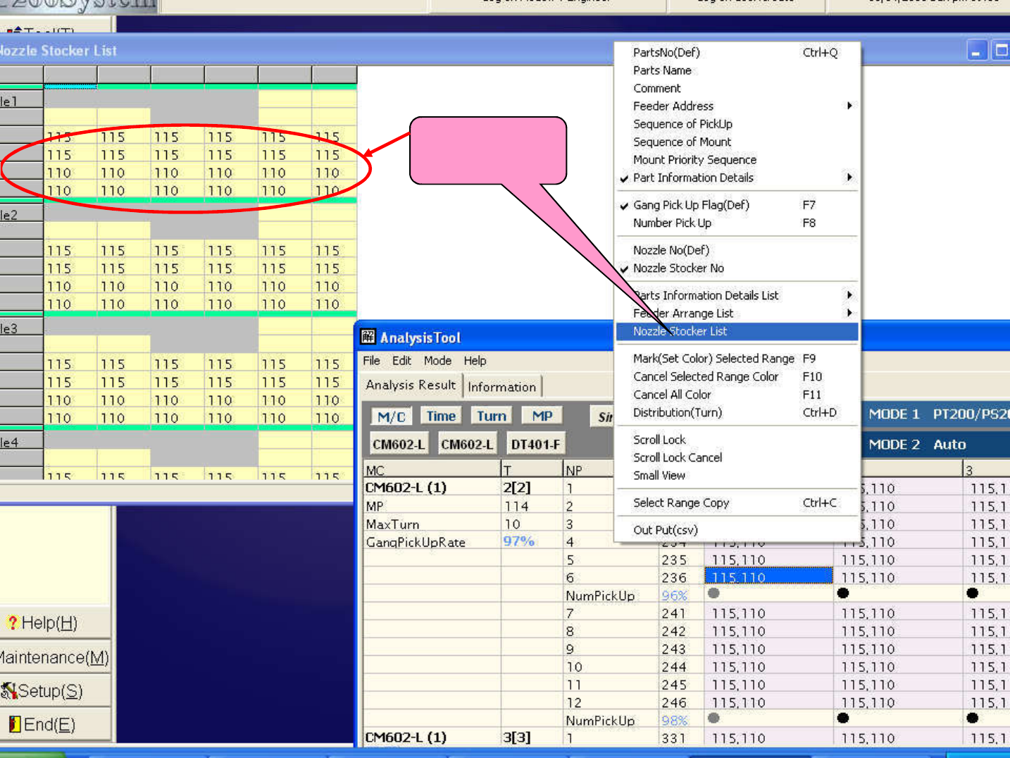Viewport: 1010px width, 758px height.
Task: Select the blue highlighted 115,110 cell
Action: pos(768,577)
